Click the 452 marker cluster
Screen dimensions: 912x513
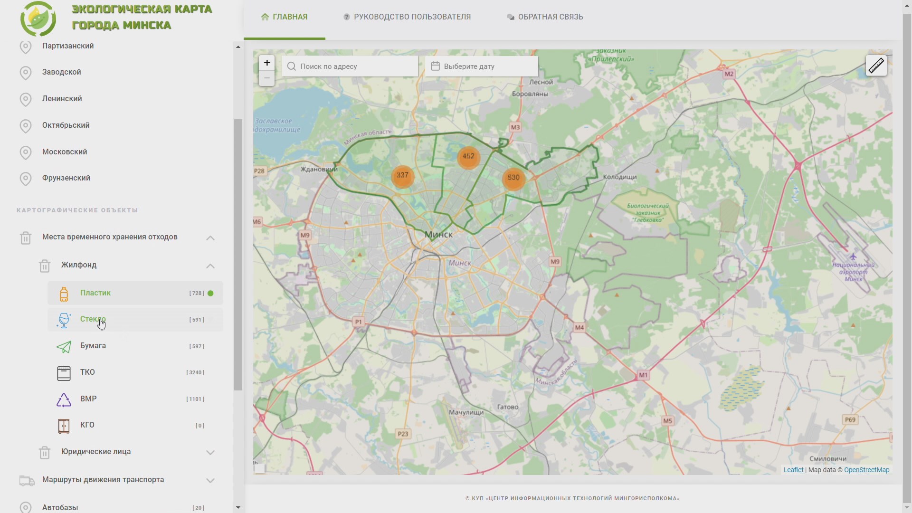468,157
